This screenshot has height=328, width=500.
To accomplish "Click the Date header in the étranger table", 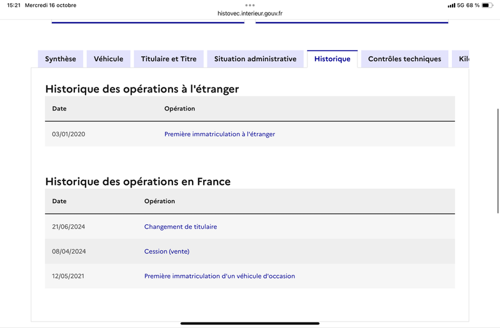I will click(59, 109).
